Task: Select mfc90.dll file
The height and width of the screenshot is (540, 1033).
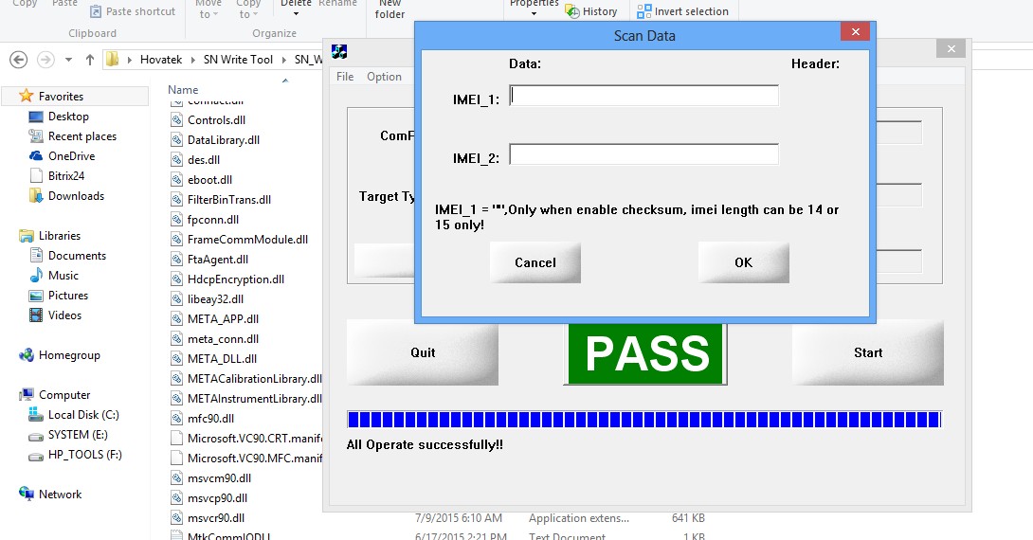Action: point(210,418)
